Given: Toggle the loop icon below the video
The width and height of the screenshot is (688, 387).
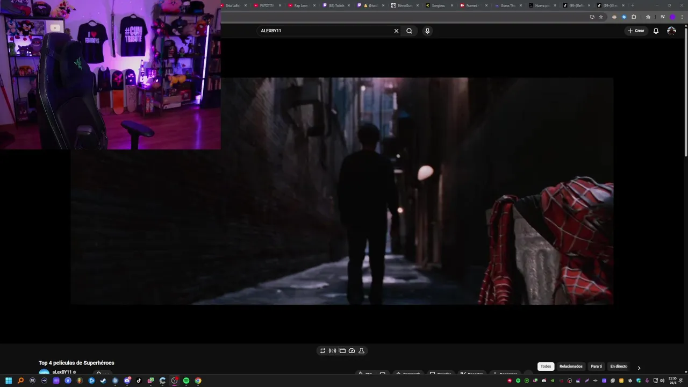Looking at the screenshot, I should coord(322,350).
